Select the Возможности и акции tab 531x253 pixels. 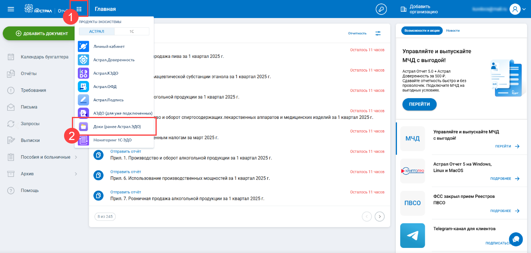pyautogui.click(x=422, y=31)
